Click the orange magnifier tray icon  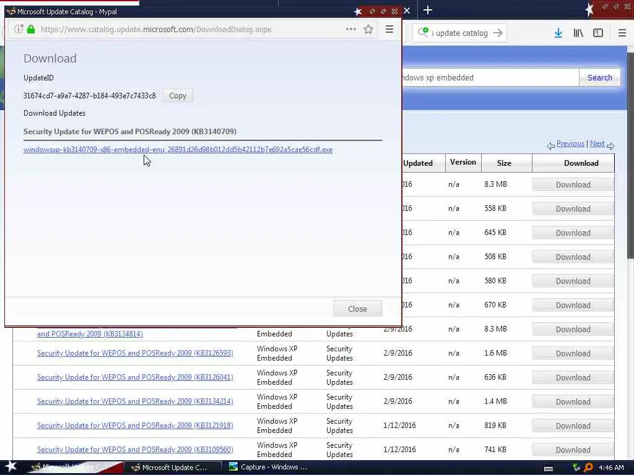[588, 468]
